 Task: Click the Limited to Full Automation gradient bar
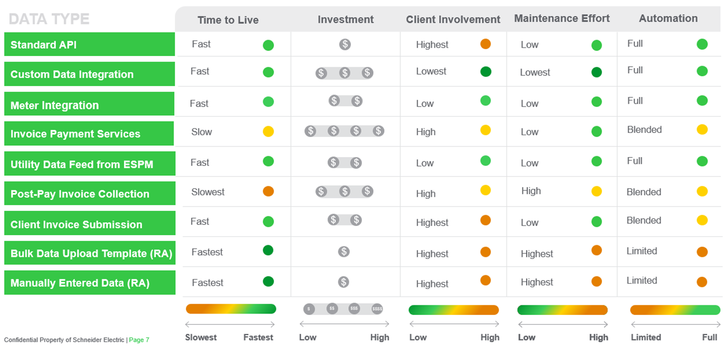pos(675,310)
